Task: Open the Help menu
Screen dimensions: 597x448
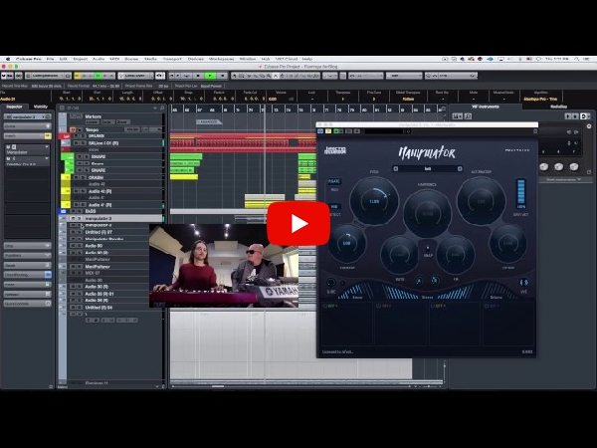Action: click(x=306, y=59)
